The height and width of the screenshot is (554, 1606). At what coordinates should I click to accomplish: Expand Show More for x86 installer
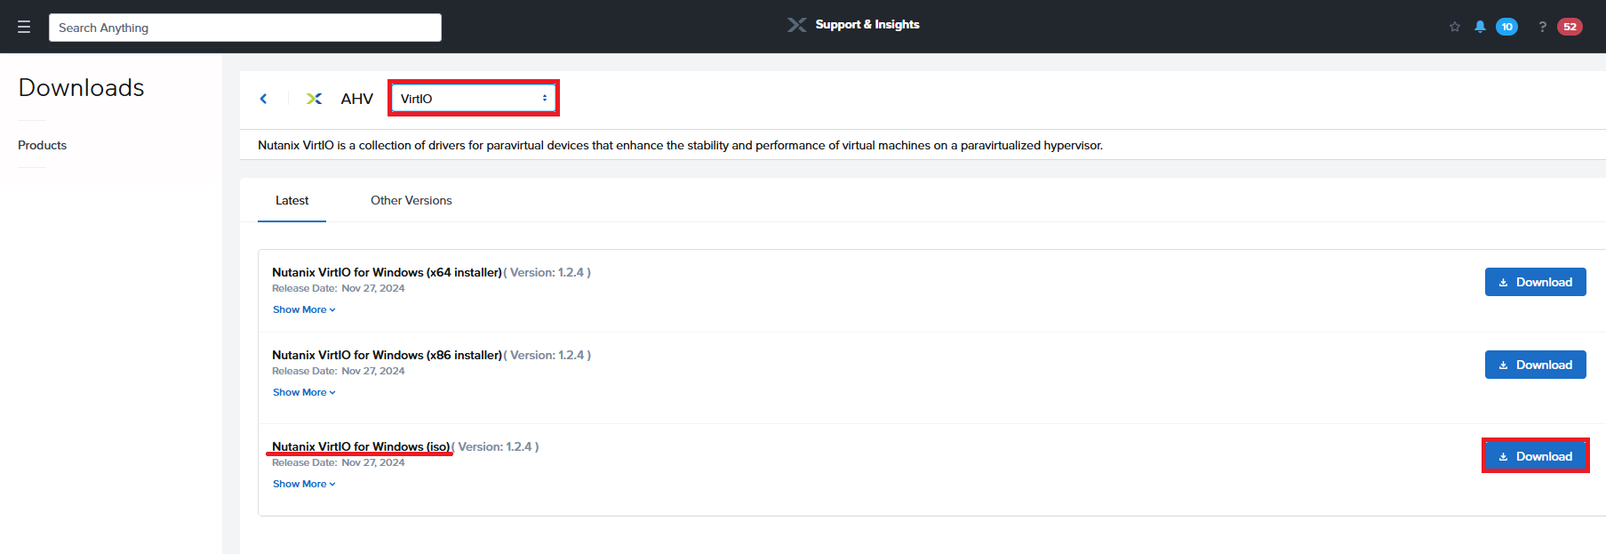coord(304,392)
